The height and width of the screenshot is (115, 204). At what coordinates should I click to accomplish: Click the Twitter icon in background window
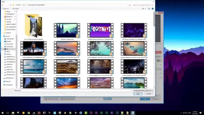(x=108, y=99)
